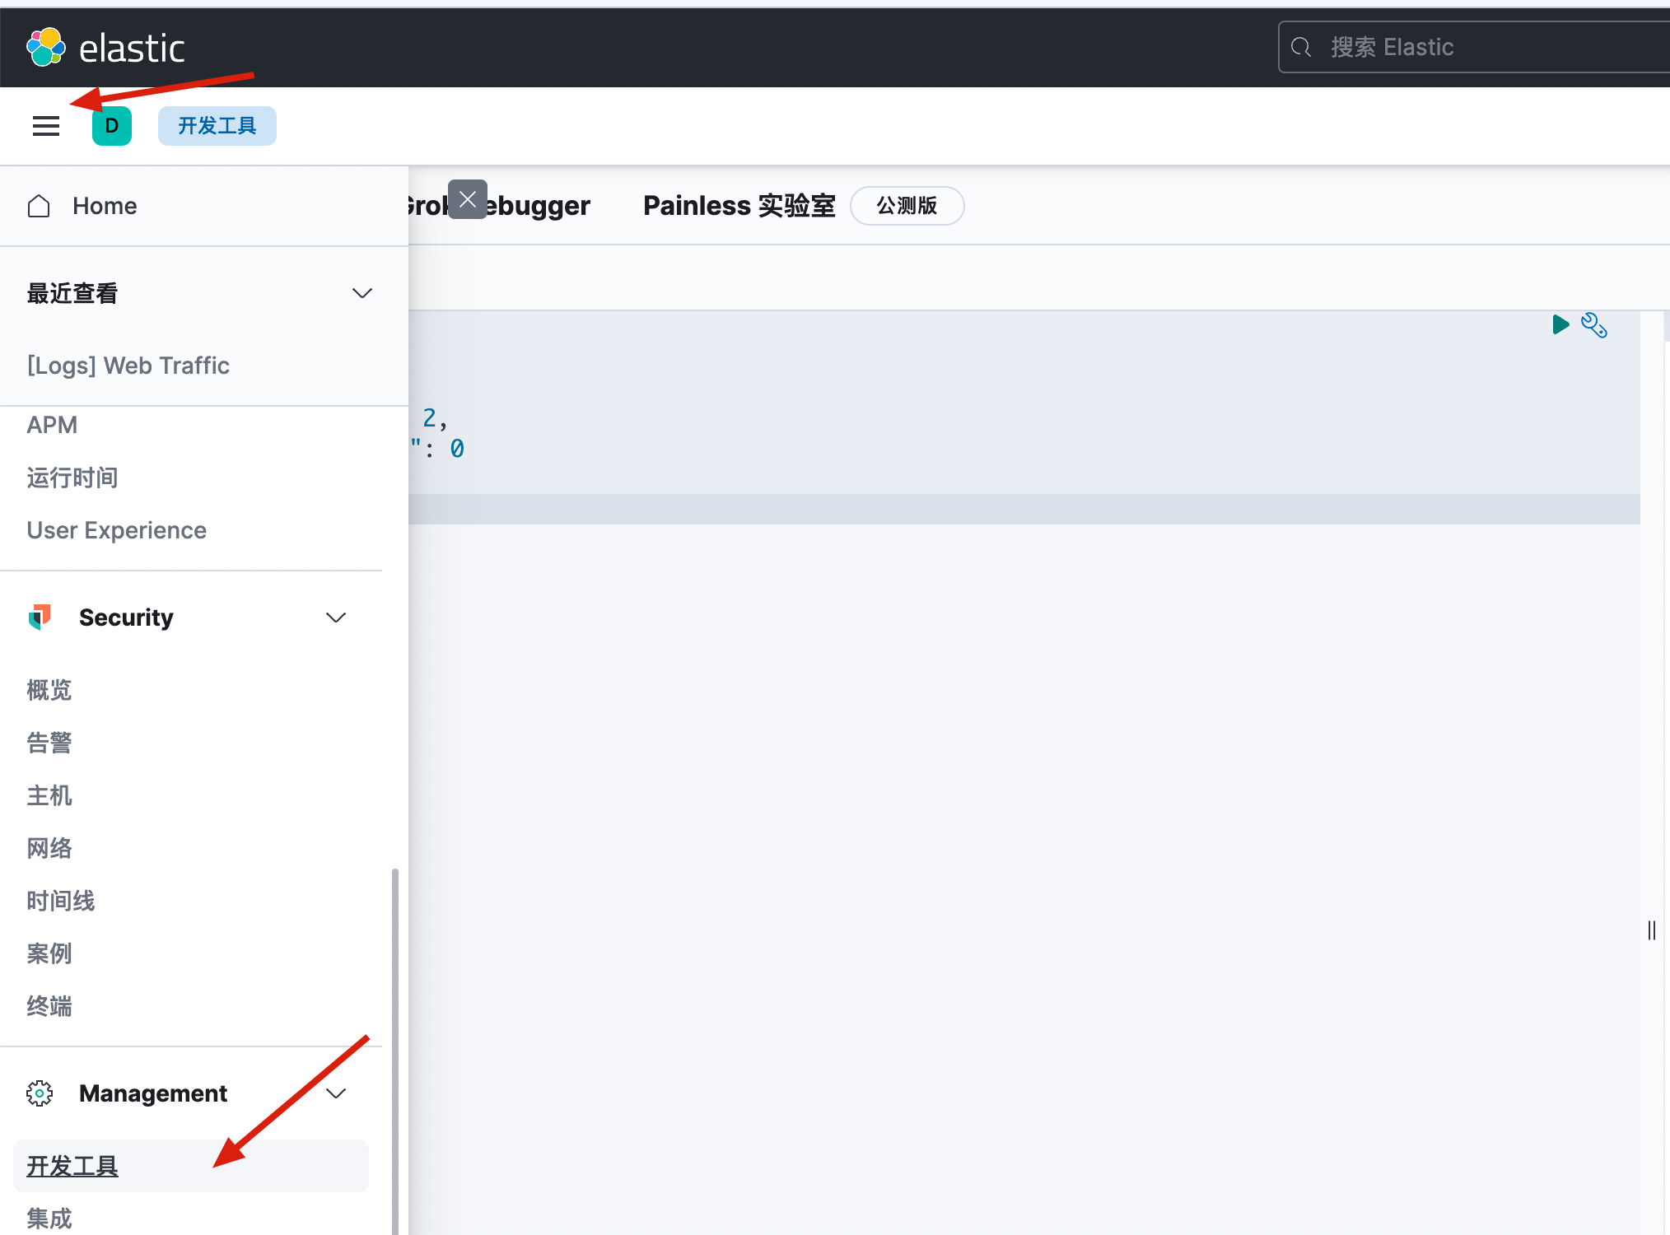Collapse the Management navigation section
This screenshot has width=1670, height=1235.
point(335,1093)
